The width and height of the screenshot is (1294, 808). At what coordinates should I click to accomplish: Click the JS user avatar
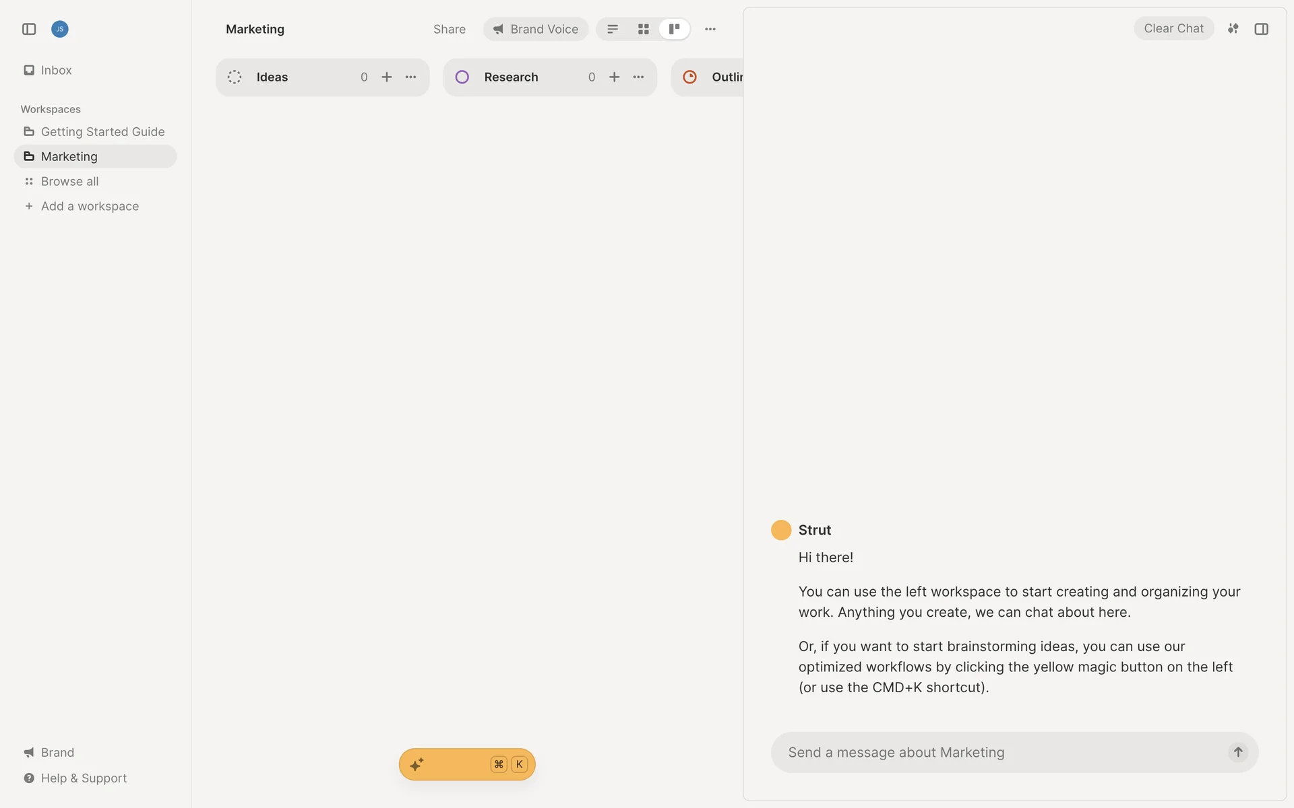coord(60,29)
